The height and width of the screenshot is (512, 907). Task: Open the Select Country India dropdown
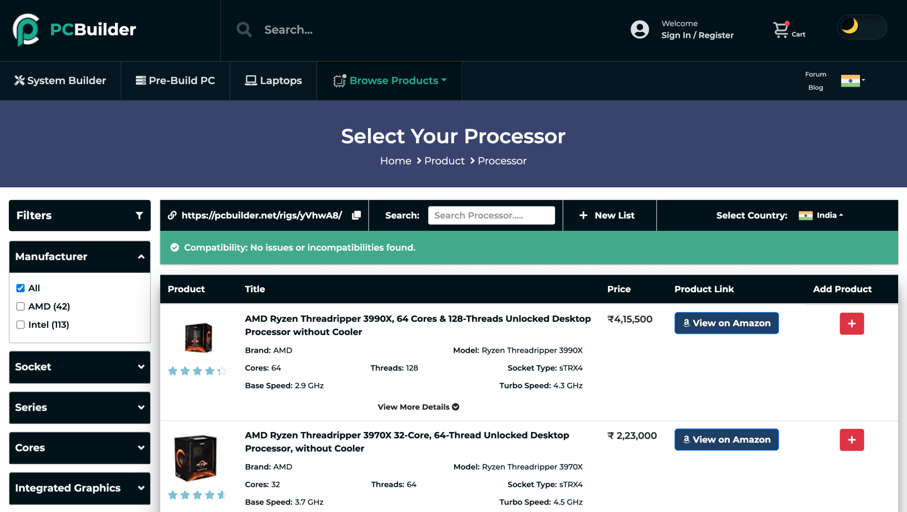821,215
